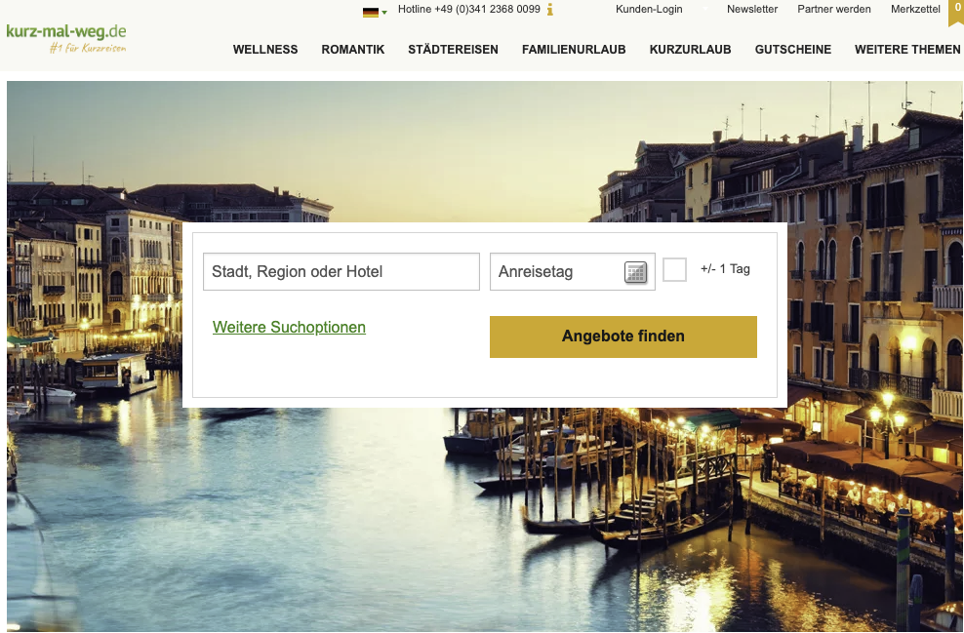Viewport: 964px width, 633px height.
Task: Open the Merkzettel bookmark counter badge
Action: [x=956, y=13]
